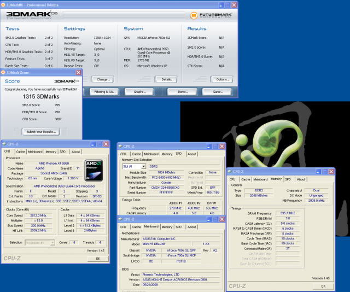Launch the Demo... button
This screenshot has height=292, width=350.
tap(183, 92)
